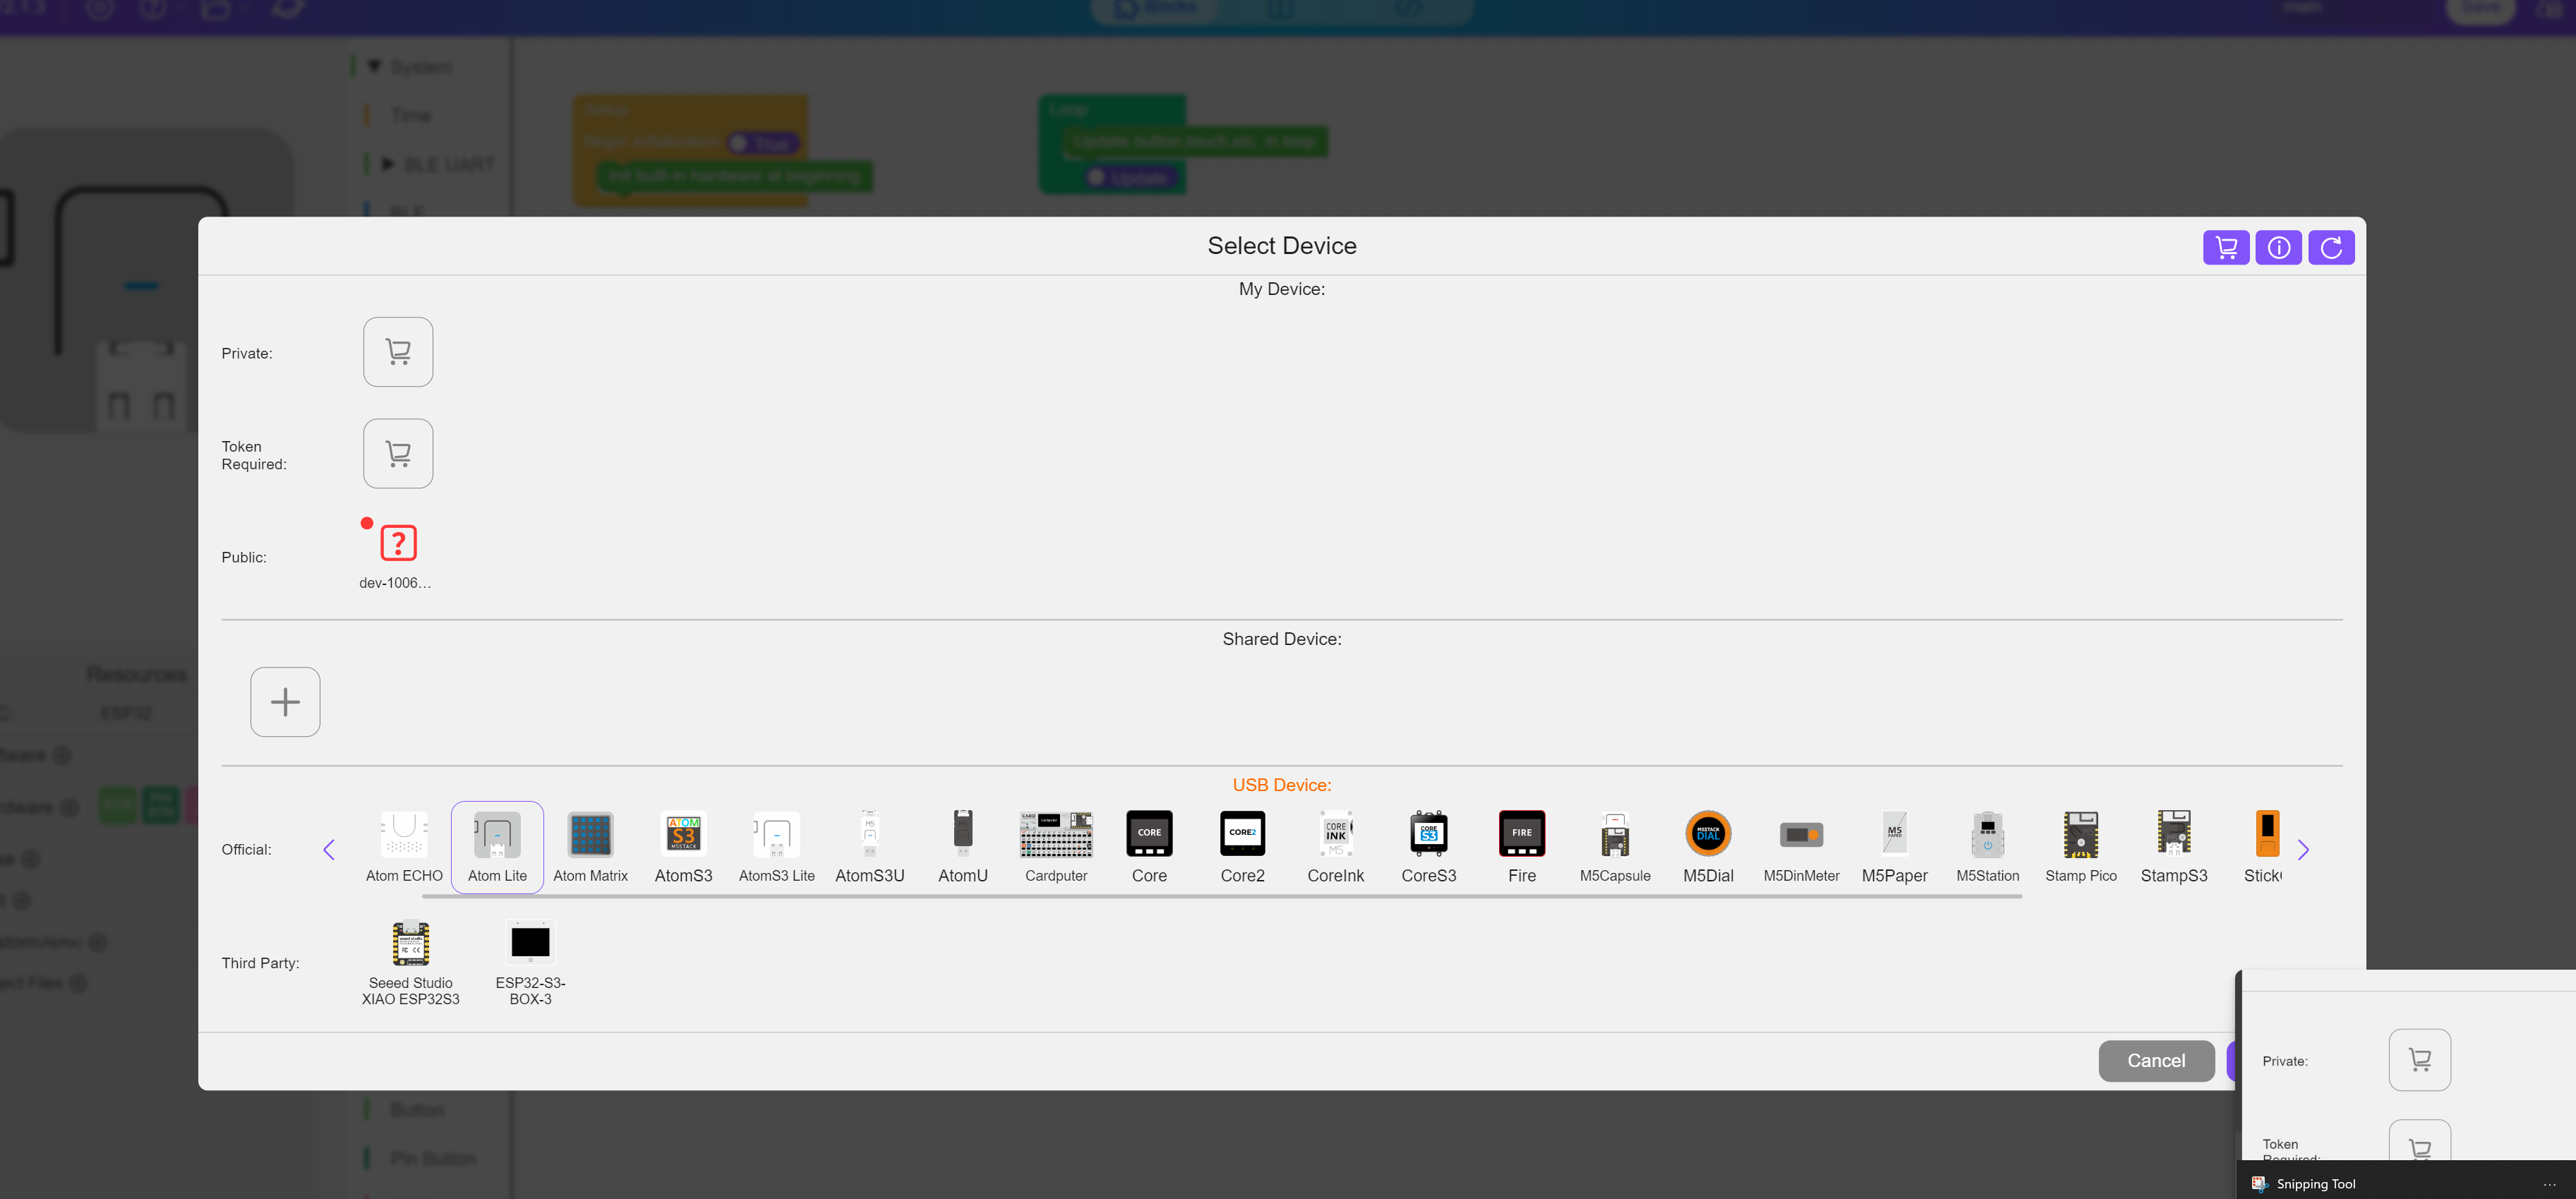This screenshot has height=1199, width=2576.
Task: Click the Token Required cart icon
Action: click(x=398, y=453)
